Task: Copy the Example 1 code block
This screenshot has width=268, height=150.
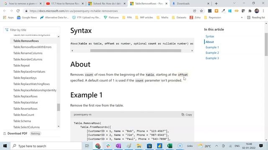Action: pyautogui.click(x=187, y=115)
